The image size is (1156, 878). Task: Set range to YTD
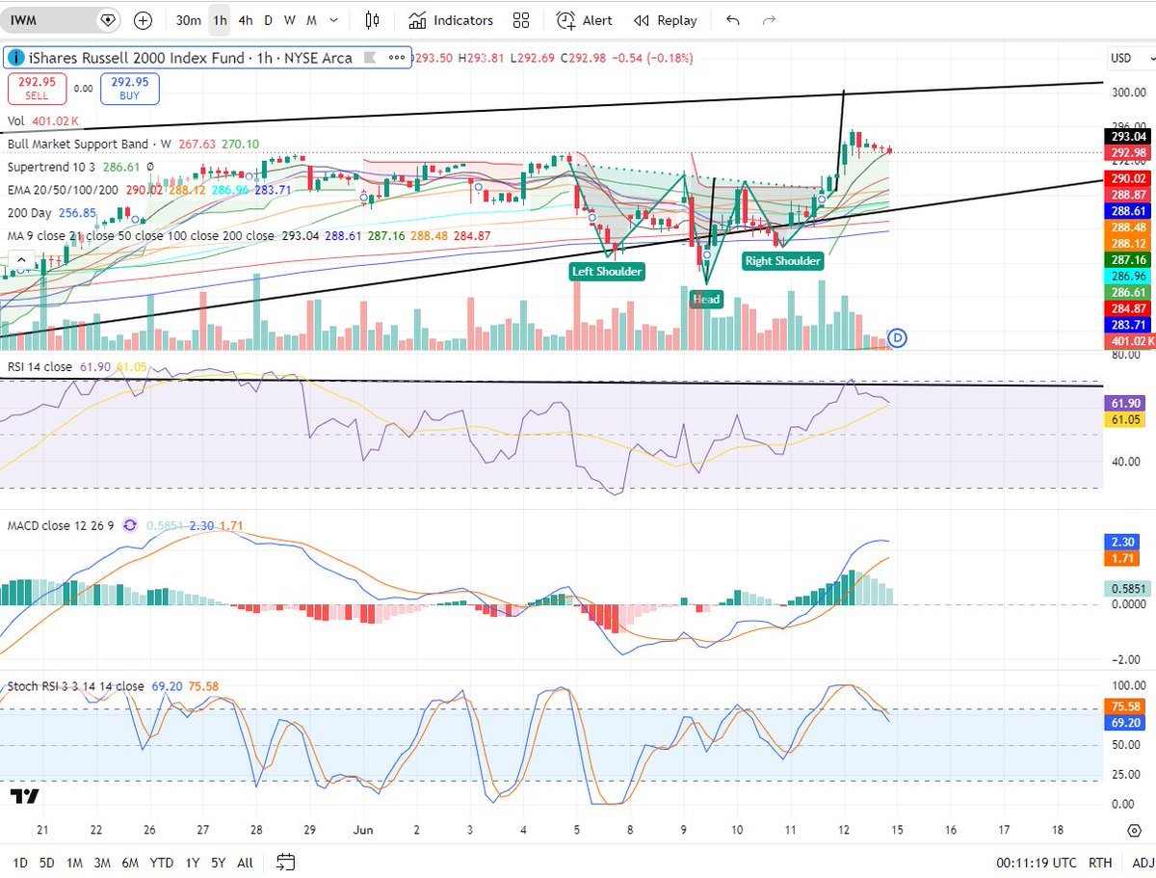[x=161, y=862]
